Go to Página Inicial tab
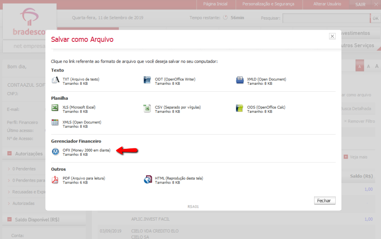This screenshot has width=381, height=239. [215, 4]
